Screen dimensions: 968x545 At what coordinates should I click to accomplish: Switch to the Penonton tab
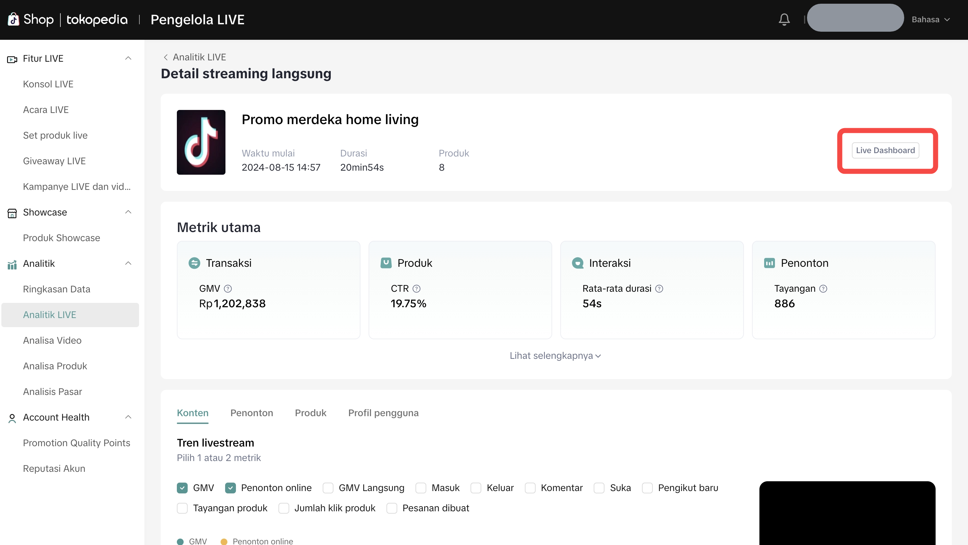(251, 413)
